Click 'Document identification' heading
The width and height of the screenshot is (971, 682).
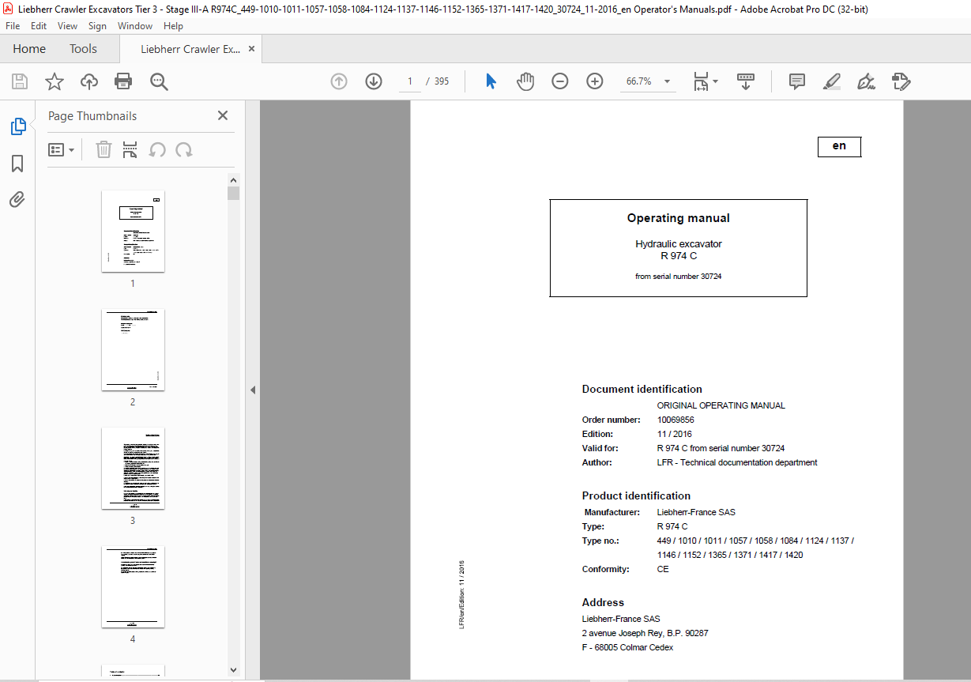click(x=642, y=389)
